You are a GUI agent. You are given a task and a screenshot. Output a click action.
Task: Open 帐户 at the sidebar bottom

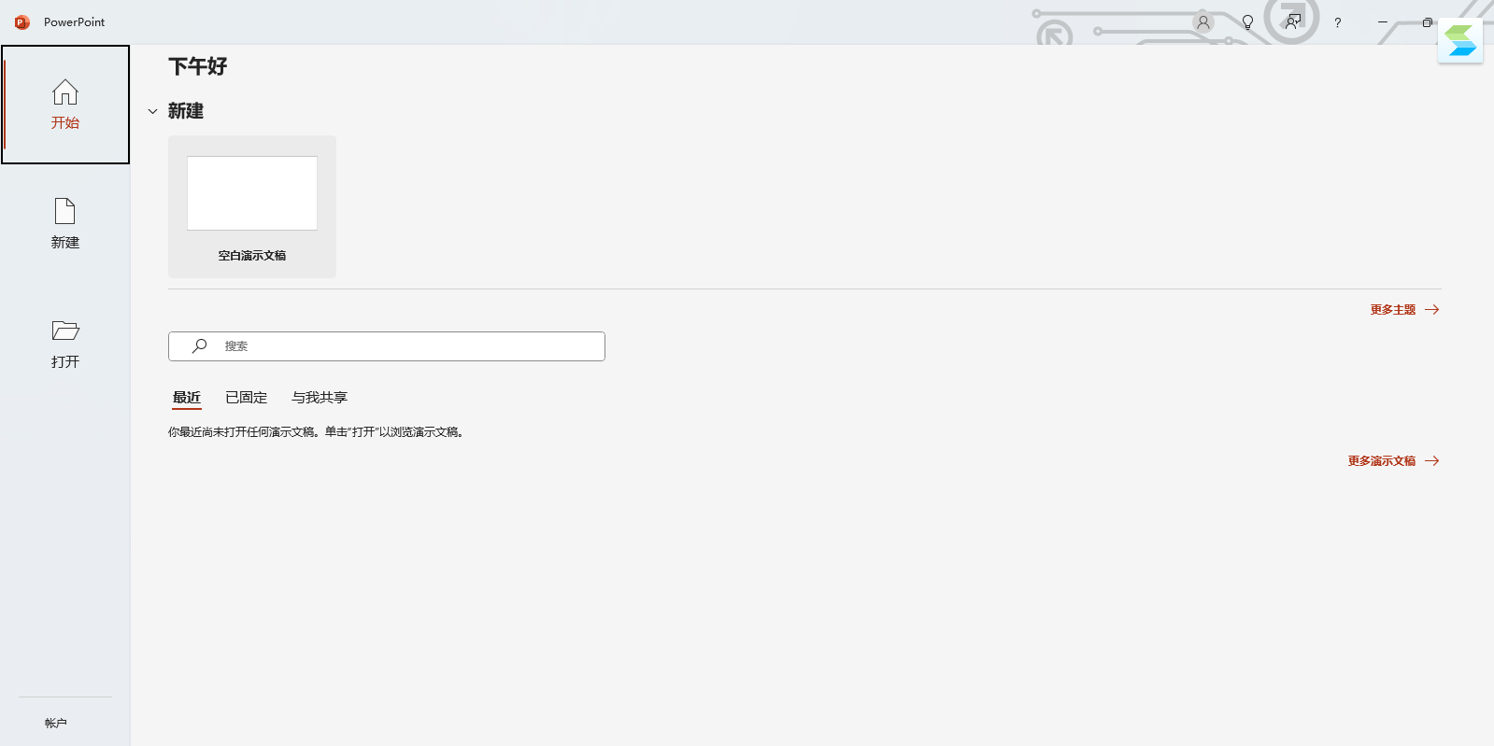click(x=56, y=723)
